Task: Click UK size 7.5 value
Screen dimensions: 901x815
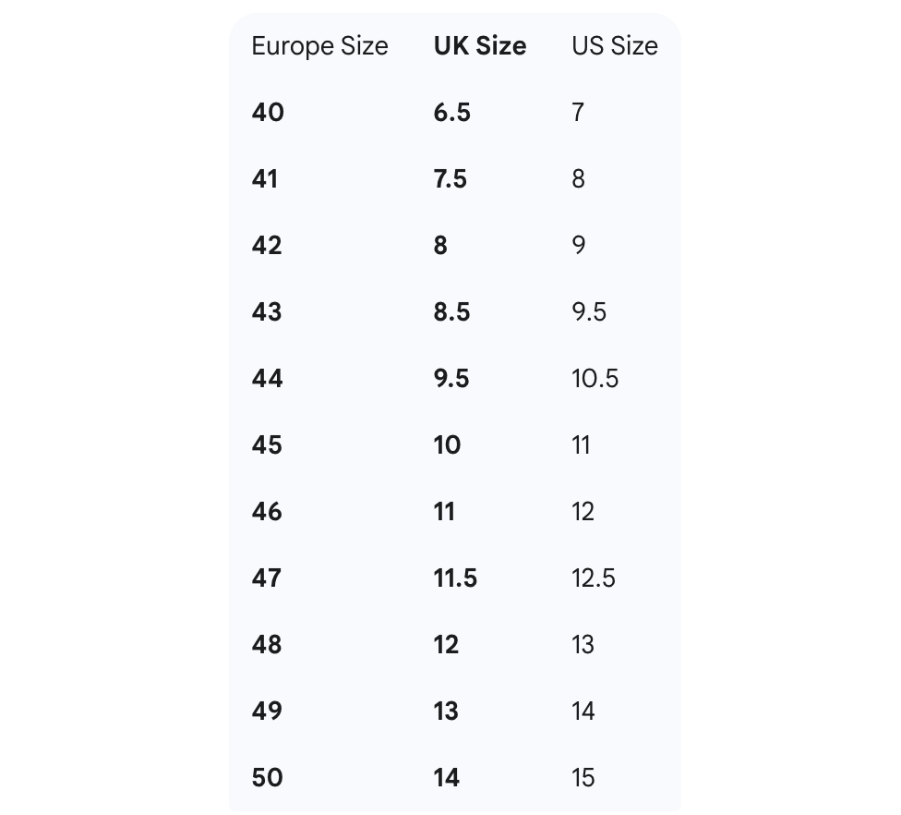Action: [450, 179]
